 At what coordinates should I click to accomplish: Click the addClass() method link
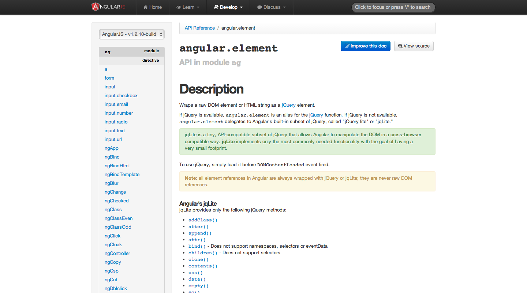pyautogui.click(x=203, y=220)
